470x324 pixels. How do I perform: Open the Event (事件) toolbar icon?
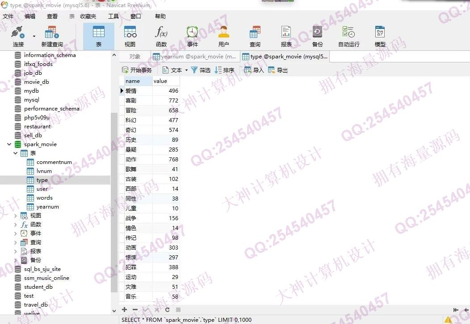click(192, 37)
